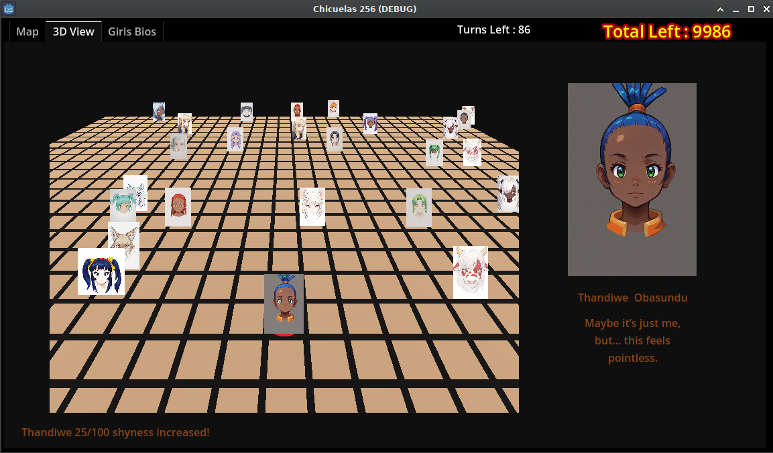Click the "Thandiwe 25/100 shyness increased!" status message
The height and width of the screenshot is (453, 773).
115,432
